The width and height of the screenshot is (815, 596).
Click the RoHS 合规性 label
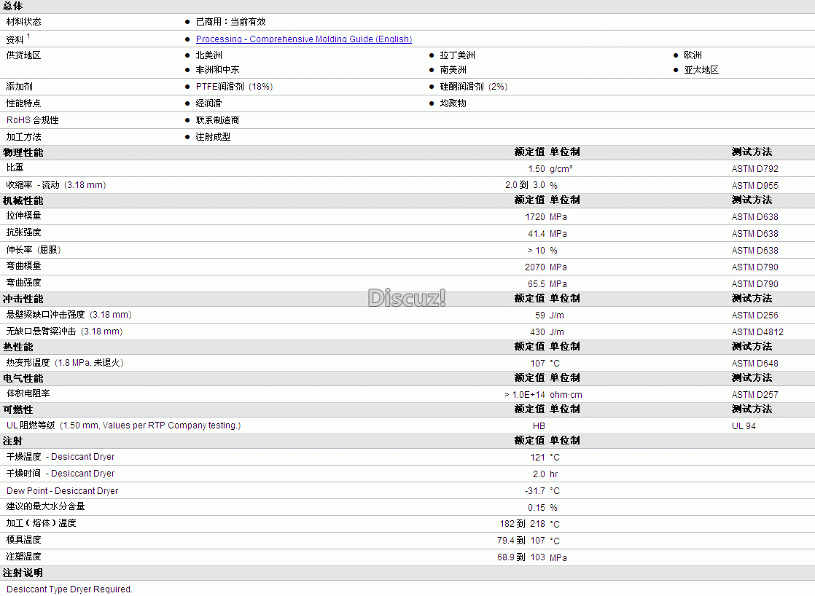(32, 120)
